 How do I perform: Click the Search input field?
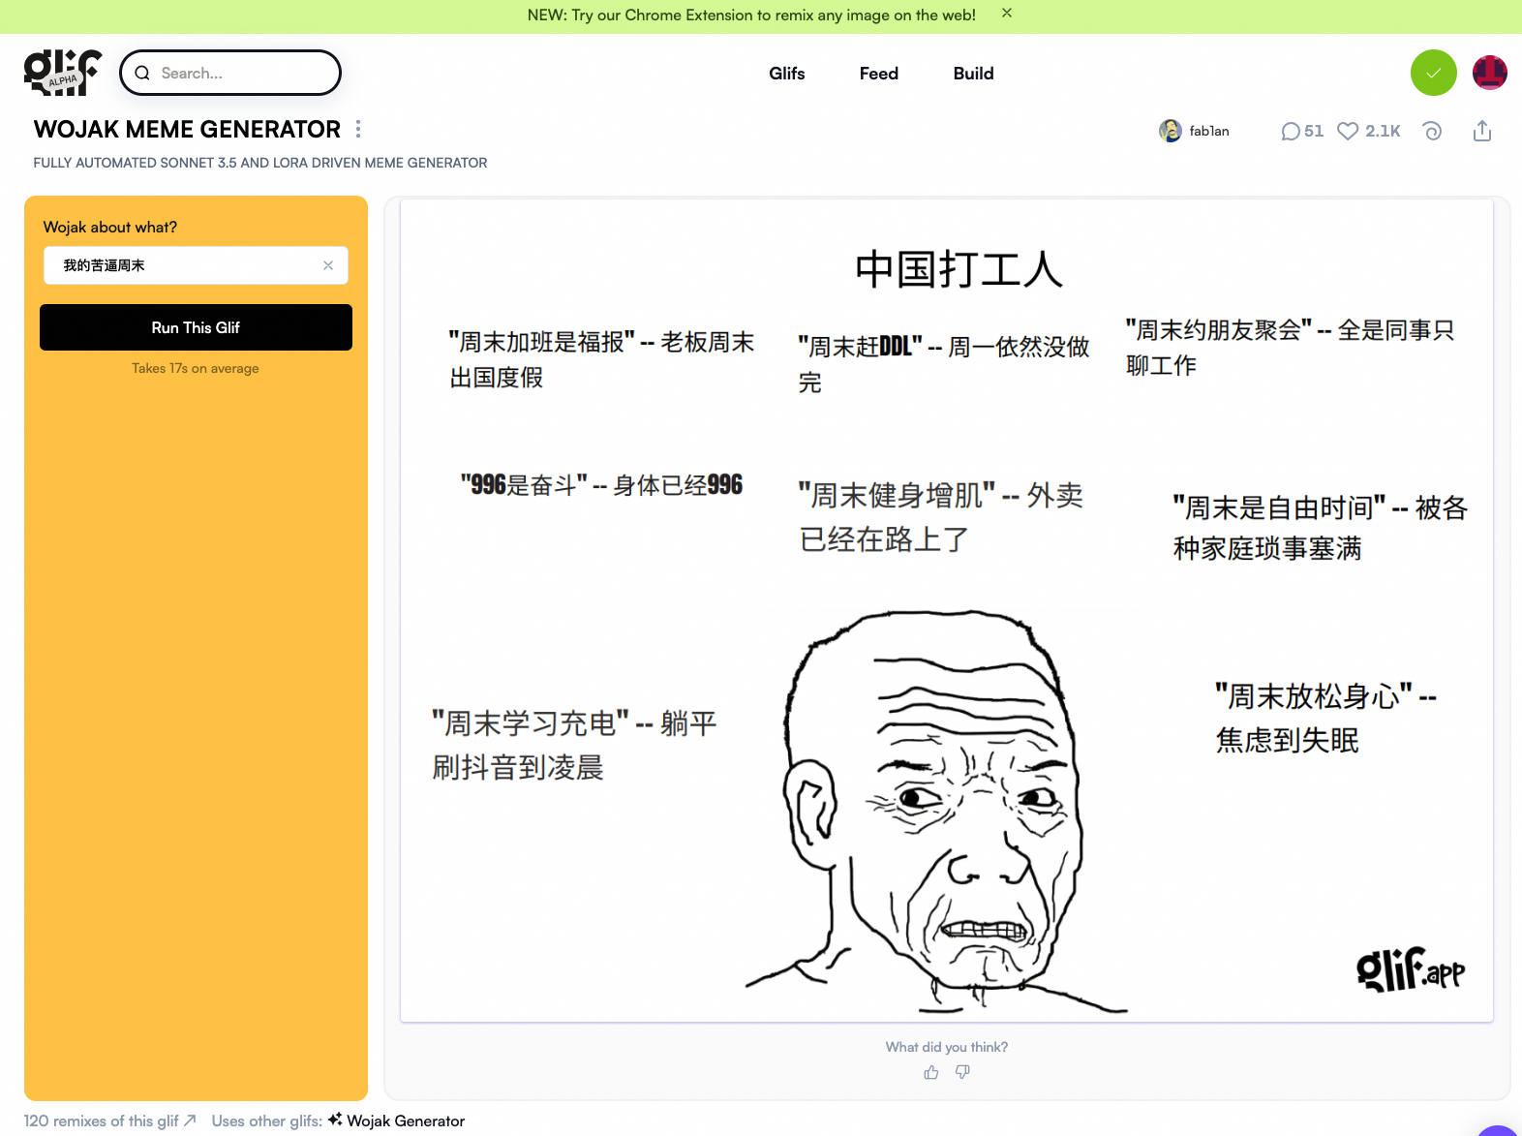[x=230, y=73]
